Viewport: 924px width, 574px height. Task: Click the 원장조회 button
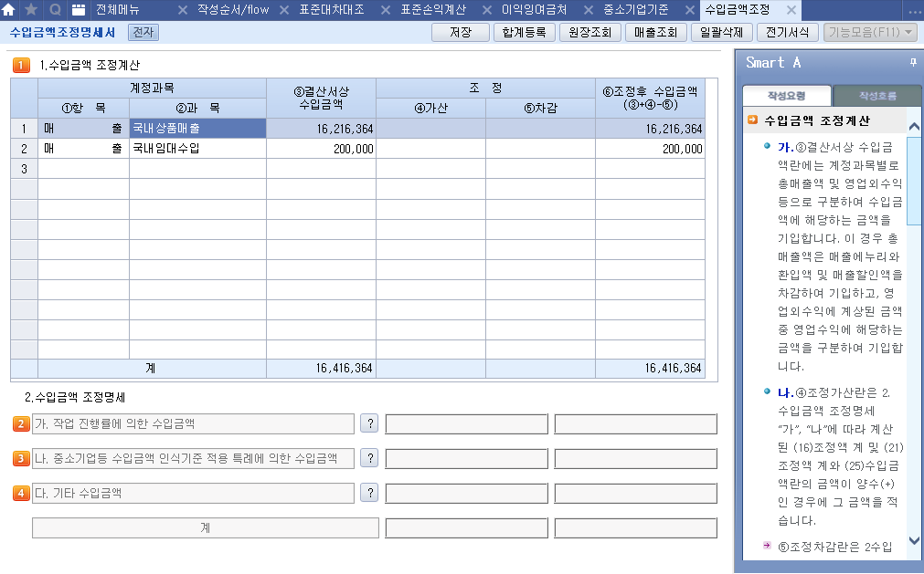[x=589, y=32]
